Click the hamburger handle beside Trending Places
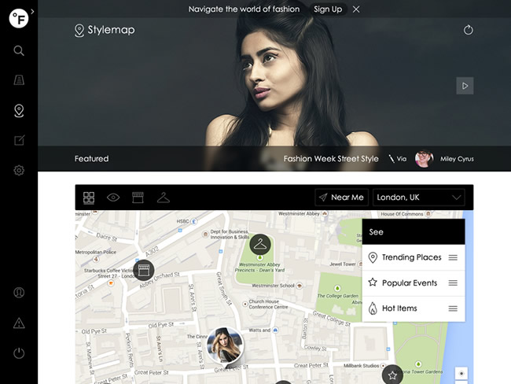 point(453,257)
